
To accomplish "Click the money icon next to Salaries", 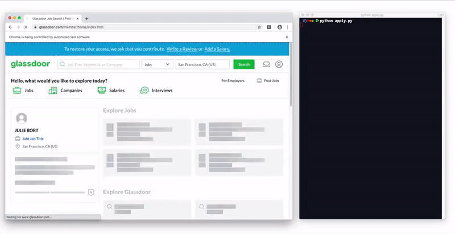I will tap(102, 91).
